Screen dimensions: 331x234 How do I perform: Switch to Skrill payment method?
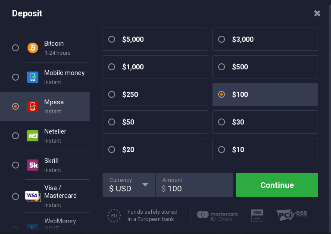click(x=16, y=165)
